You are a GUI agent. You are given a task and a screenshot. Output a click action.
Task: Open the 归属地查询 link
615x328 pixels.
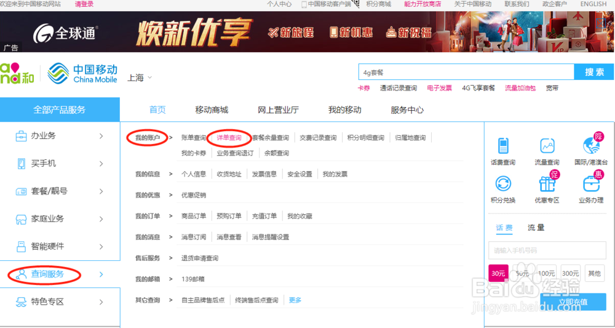(x=410, y=138)
